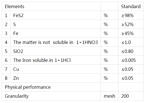147x103 pixels.
Task: Select the ≥52% value cell
Action: (131, 24)
